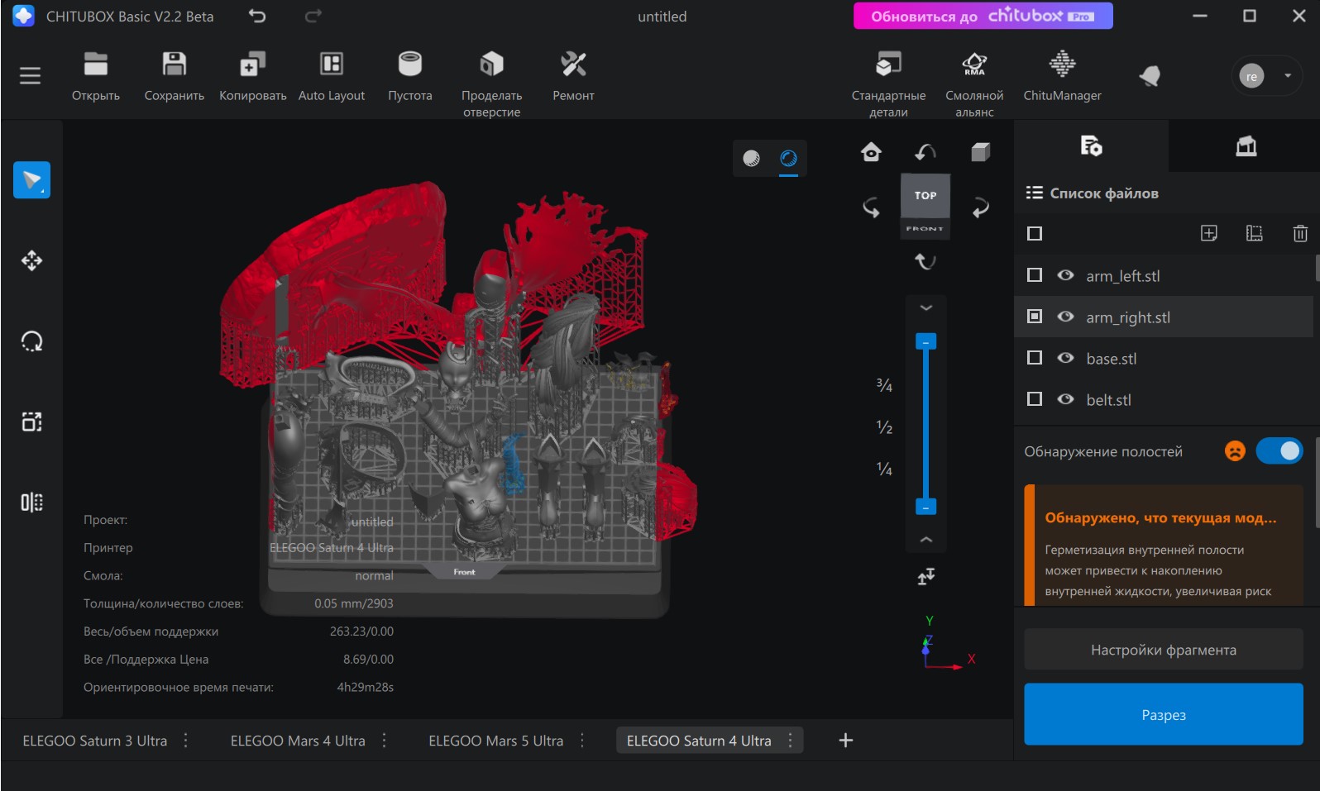Open the hamburger main menu
1320x791 pixels.
click(x=30, y=76)
